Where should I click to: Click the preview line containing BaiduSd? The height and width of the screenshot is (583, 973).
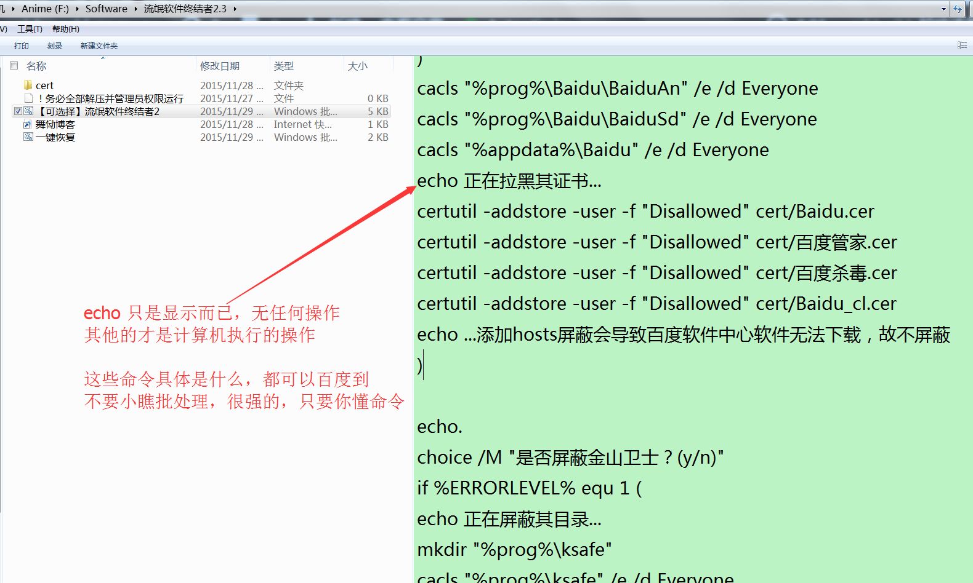[x=617, y=119]
